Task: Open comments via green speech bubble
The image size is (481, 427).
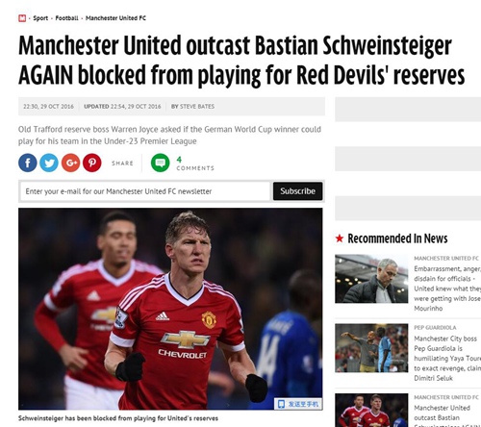Action: 161,163
